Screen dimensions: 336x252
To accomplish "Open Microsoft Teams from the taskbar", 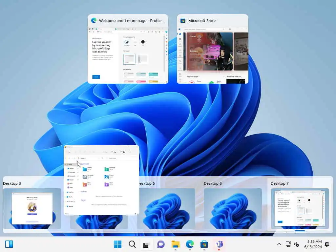I will [219, 244].
